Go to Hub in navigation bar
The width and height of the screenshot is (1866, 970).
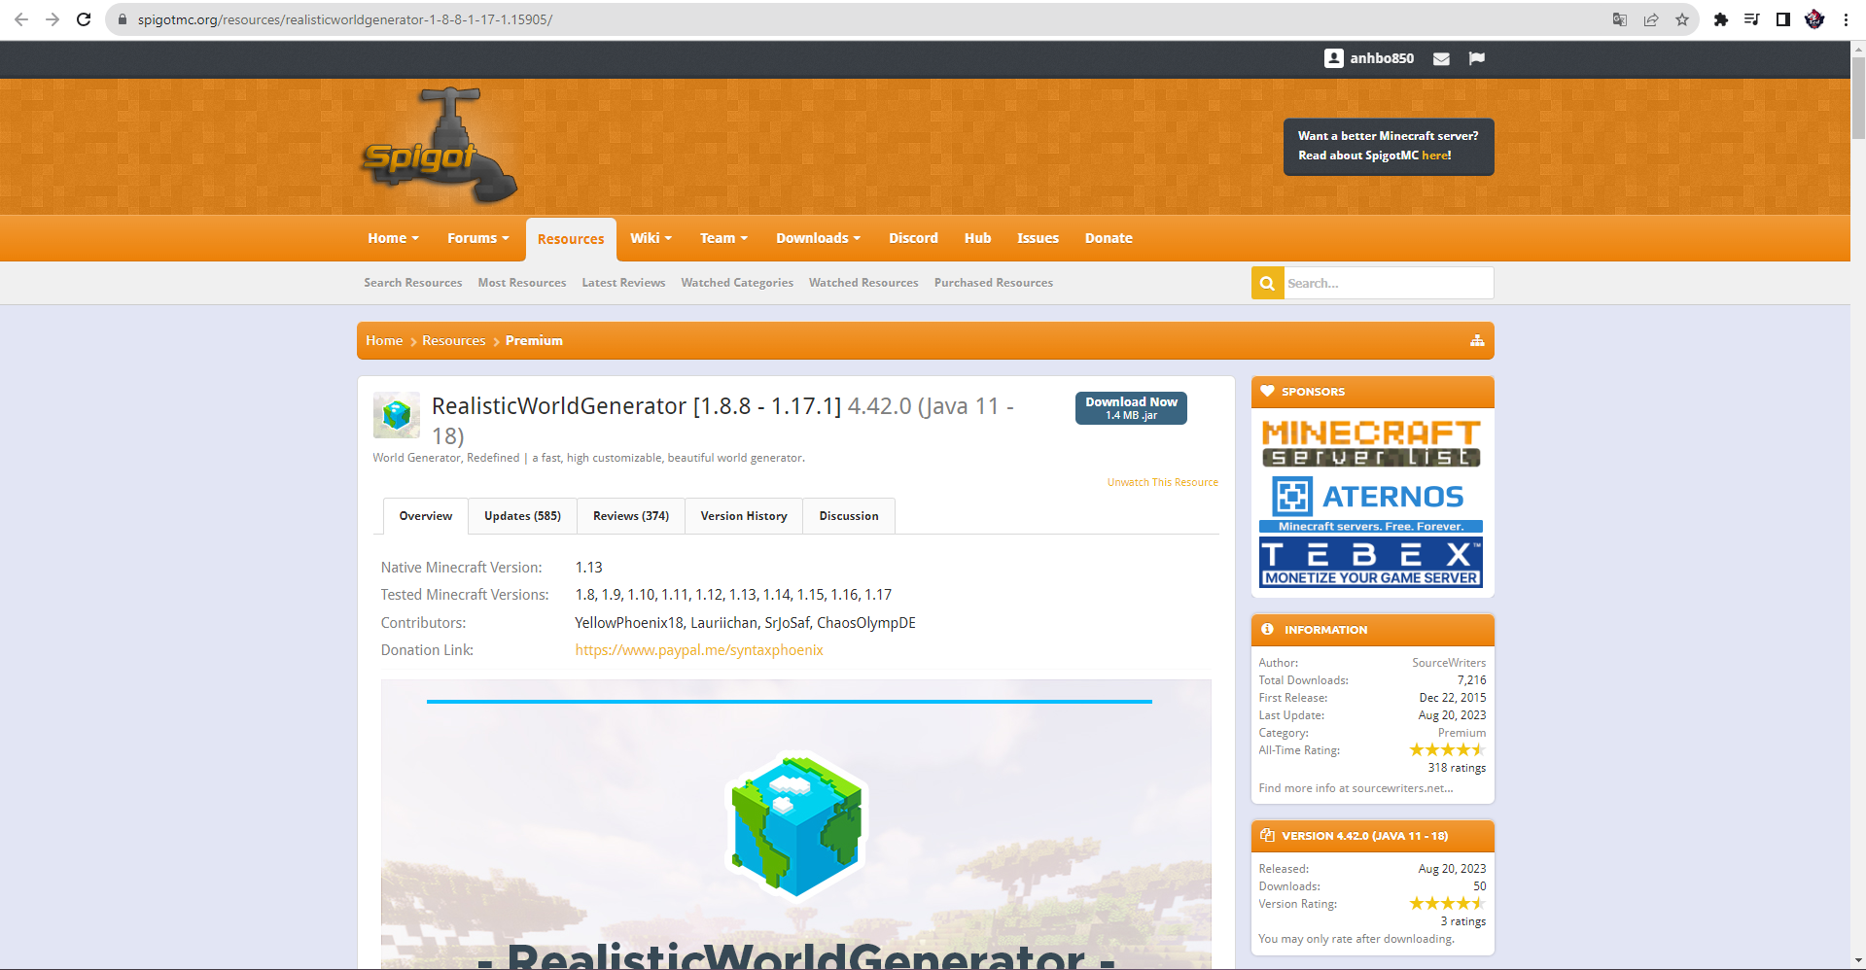(x=977, y=238)
